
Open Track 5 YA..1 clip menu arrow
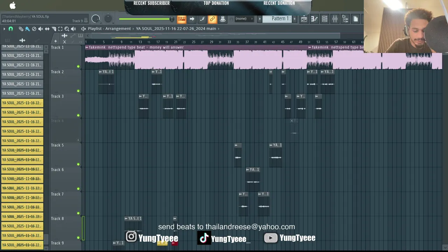pos(271,145)
